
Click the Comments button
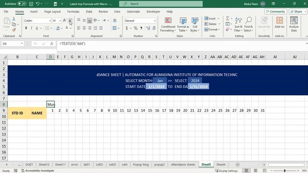(276, 12)
